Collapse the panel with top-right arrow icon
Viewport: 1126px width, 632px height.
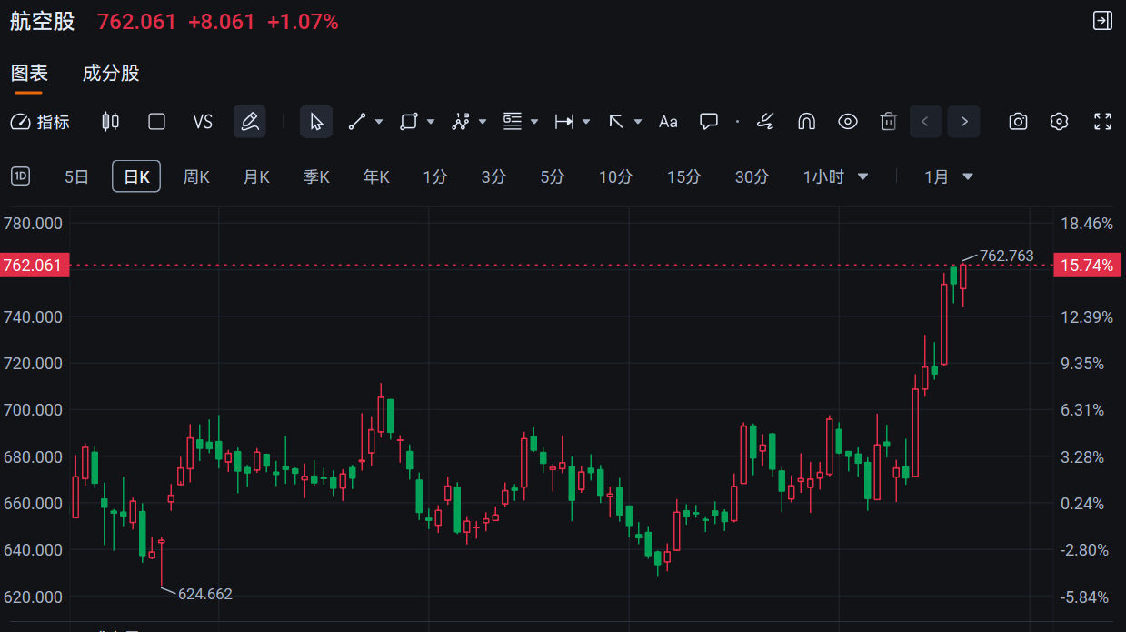[x=1101, y=21]
